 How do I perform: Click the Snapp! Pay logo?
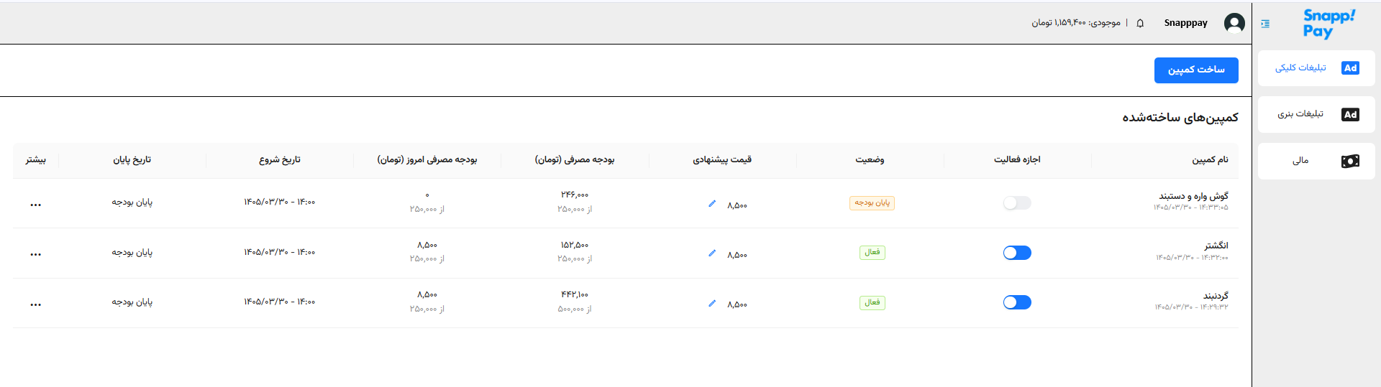click(x=1329, y=23)
